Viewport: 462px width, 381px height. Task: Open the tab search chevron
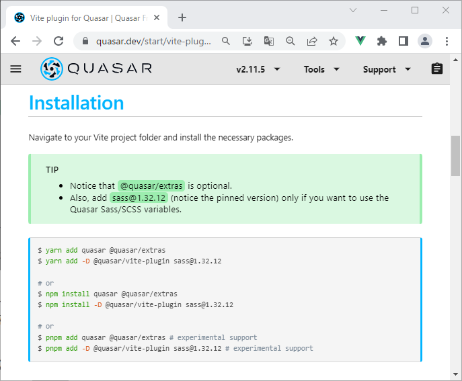tap(353, 10)
